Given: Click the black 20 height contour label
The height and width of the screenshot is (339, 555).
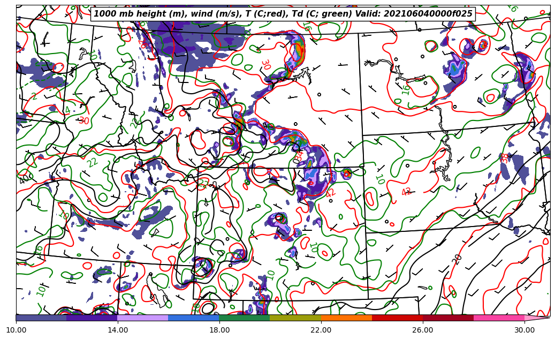Looking at the screenshot, I should tap(457, 259).
